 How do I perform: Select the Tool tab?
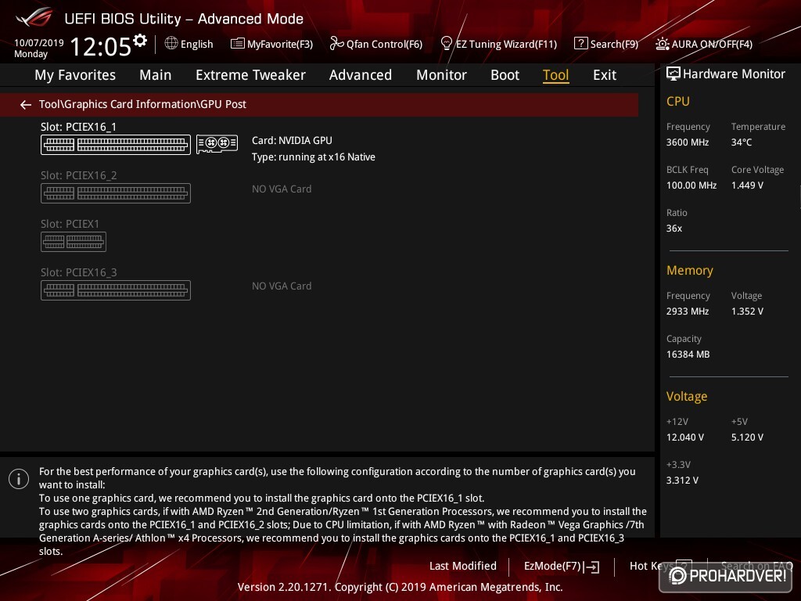(x=556, y=75)
